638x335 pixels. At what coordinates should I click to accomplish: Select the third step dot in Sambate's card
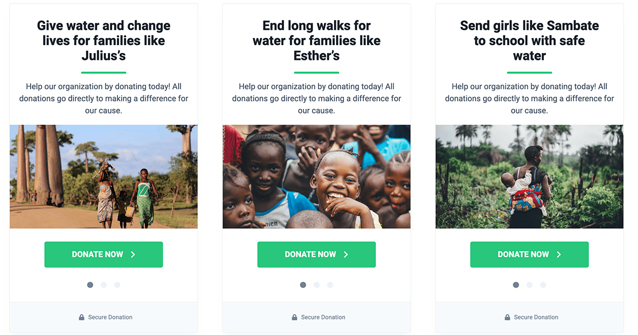pos(543,285)
